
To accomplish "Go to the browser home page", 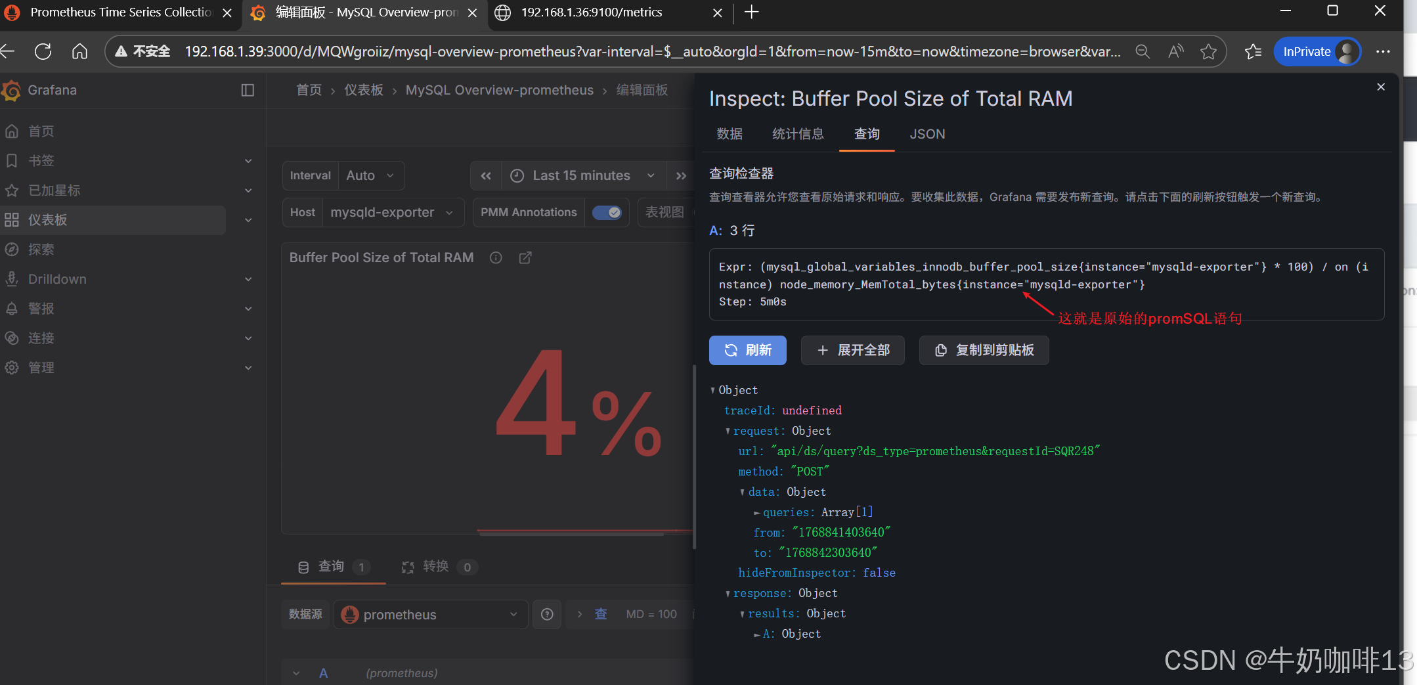I will click(x=79, y=51).
